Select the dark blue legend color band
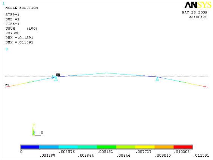213x160 pixels. [x=30, y=147]
